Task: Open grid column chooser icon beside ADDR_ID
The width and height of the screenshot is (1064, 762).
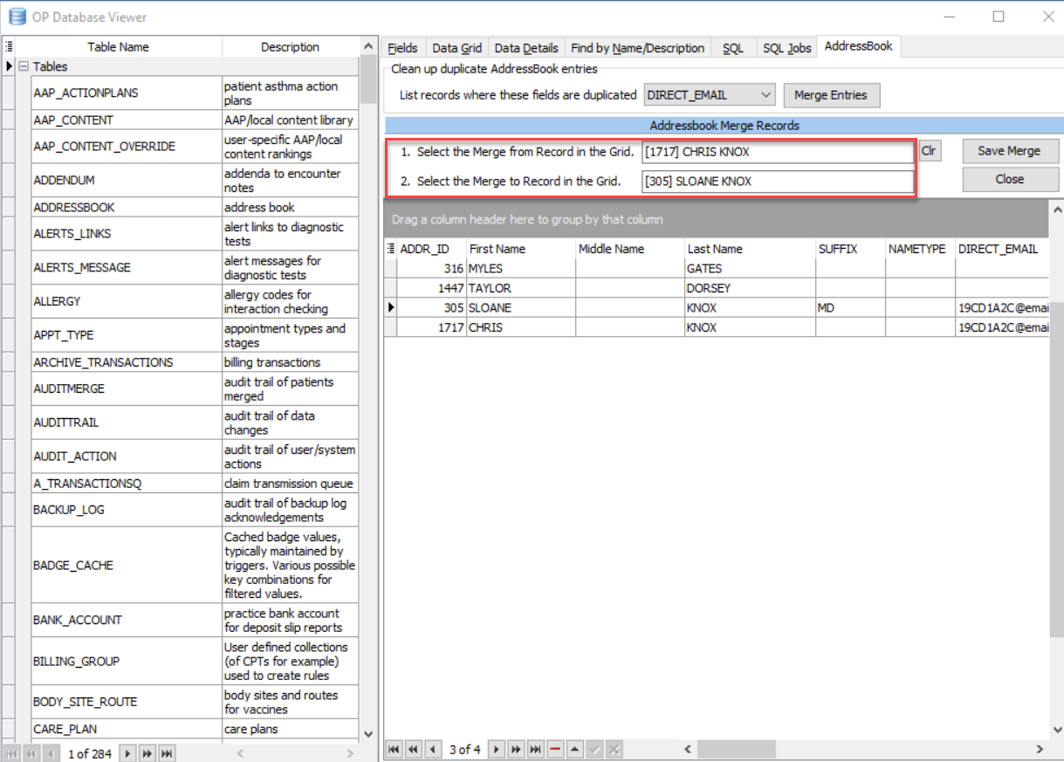Action: [390, 249]
